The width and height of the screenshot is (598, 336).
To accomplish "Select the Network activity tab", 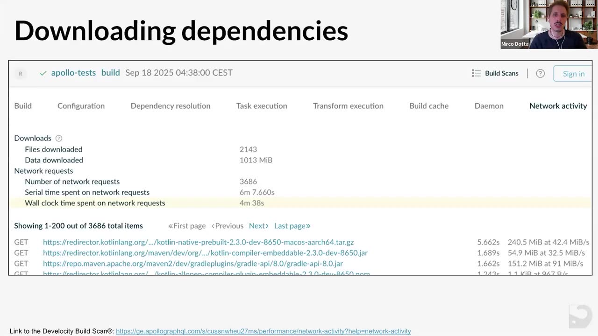I will pyautogui.click(x=558, y=106).
